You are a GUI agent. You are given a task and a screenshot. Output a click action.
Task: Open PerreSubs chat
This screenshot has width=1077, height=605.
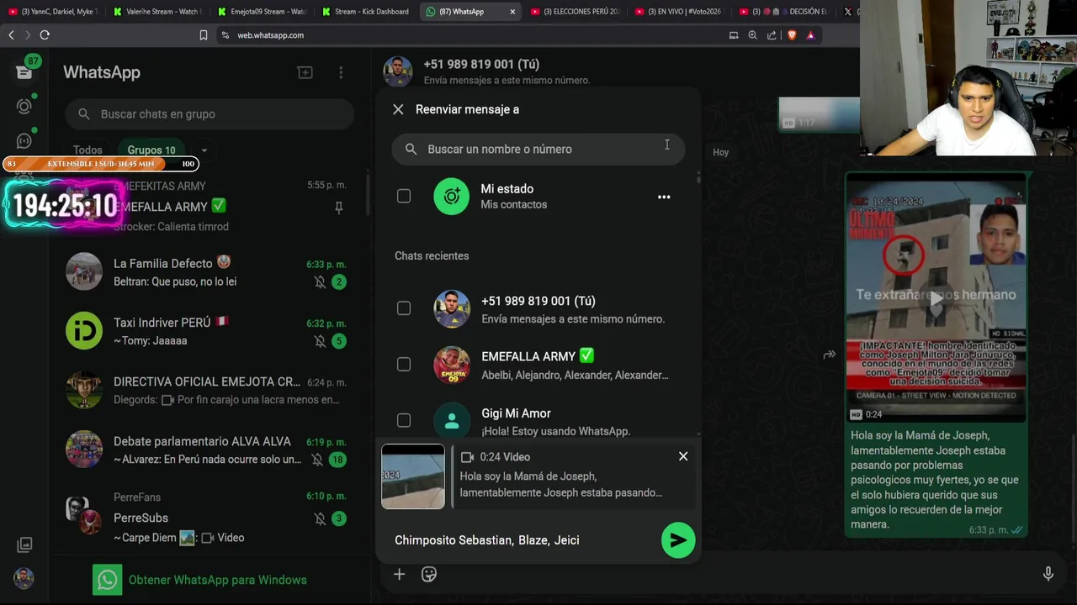pyautogui.click(x=209, y=517)
